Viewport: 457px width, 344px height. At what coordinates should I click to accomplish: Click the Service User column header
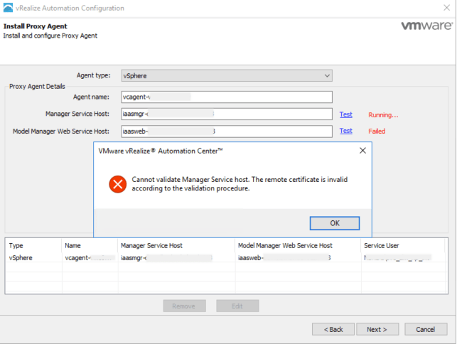[403, 246]
